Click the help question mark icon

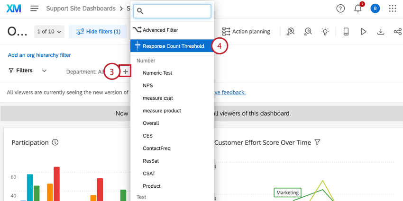pos(340,9)
